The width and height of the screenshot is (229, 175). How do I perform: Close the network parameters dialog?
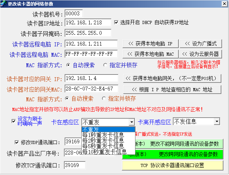pyautogui.click(x=224, y=3)
